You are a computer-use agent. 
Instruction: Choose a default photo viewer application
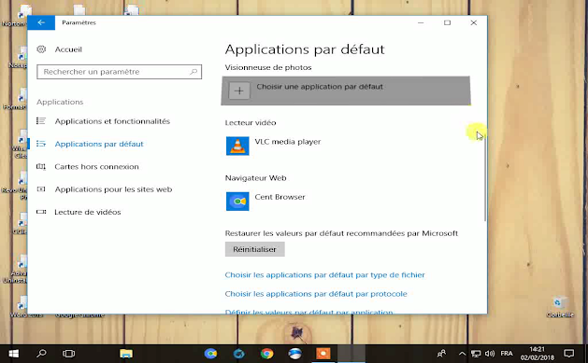tap(345, 91)
